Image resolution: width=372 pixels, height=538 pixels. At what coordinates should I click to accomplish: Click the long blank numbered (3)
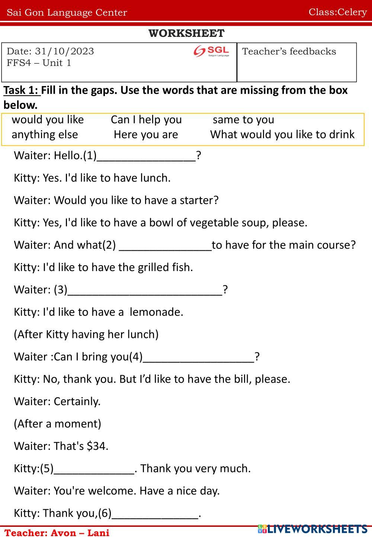[x=145, y=290]
